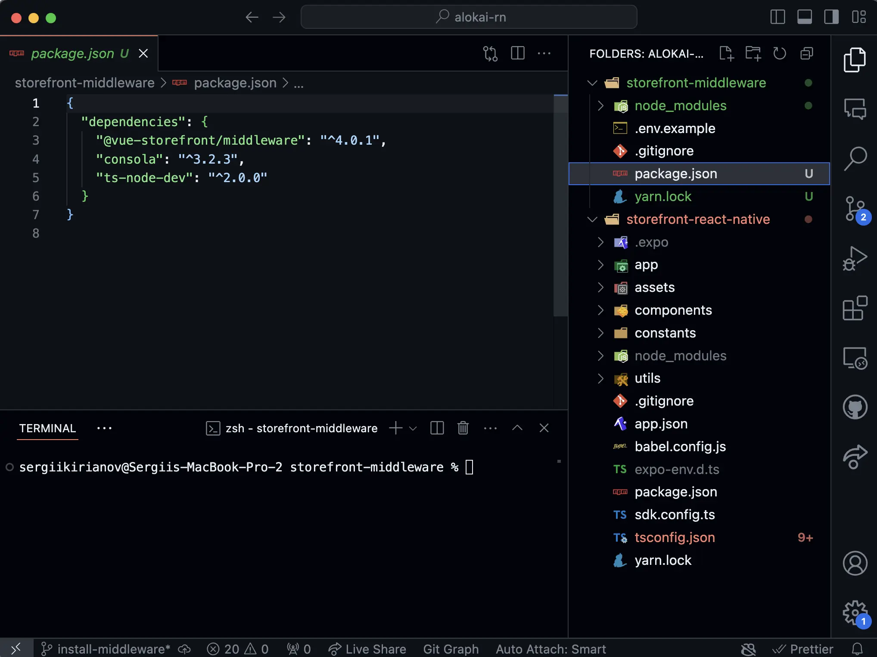Viewport: 877px width, 657px height.
Task: Go forward with the navigation arrow
Action: pyautogui.click(x=279, y=17)
